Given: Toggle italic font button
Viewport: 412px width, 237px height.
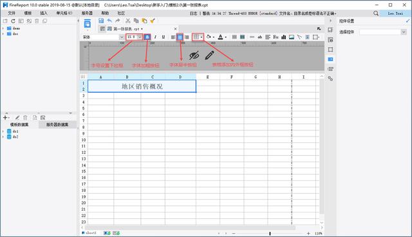Looking at the screenshot, I should (x=155, y=37).
